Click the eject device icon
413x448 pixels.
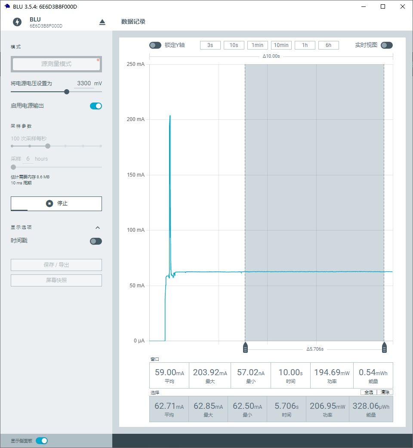(x=102, y=22)
